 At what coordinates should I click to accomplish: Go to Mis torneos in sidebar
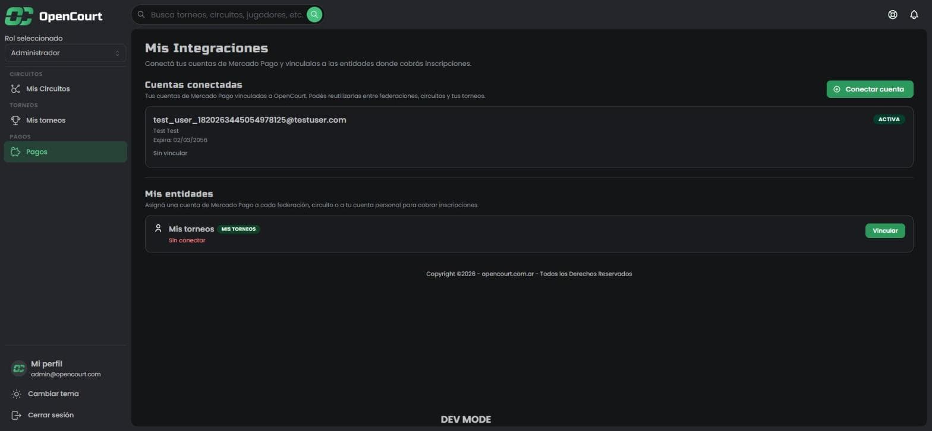coord(65,121)
